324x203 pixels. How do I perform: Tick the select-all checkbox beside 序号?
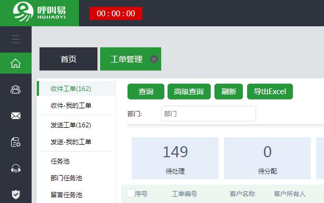coord(130,193)
